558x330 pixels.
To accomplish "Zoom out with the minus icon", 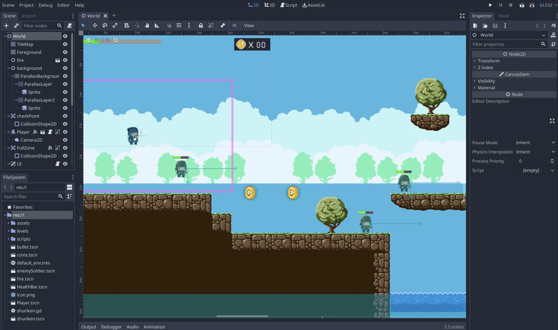I will (89, 40).
